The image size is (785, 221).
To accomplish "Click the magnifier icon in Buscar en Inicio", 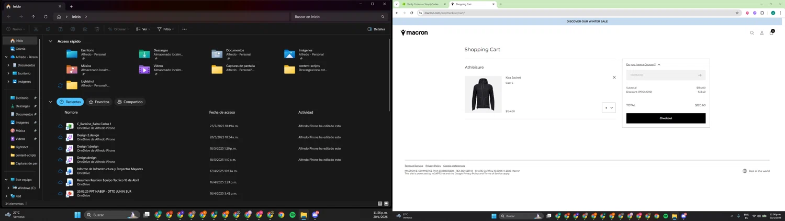I will [383, 17].
